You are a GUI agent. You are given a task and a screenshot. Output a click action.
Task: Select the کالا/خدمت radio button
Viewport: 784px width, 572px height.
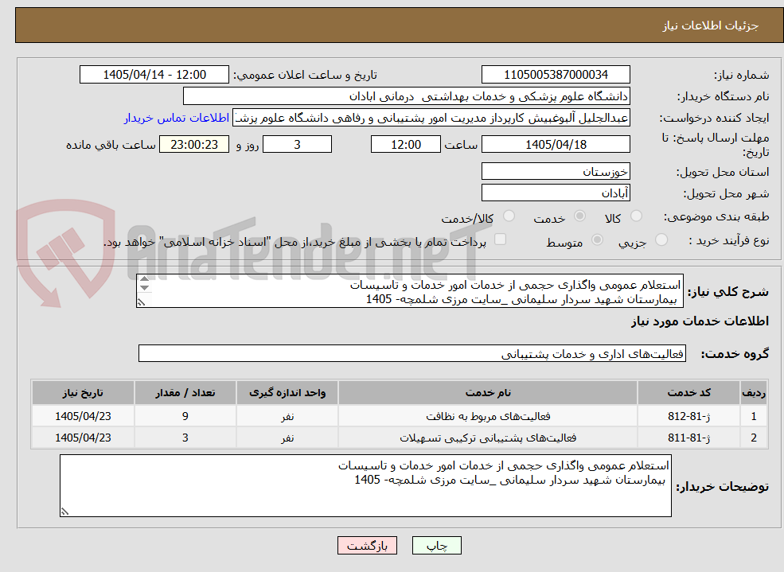click(509, 216)
